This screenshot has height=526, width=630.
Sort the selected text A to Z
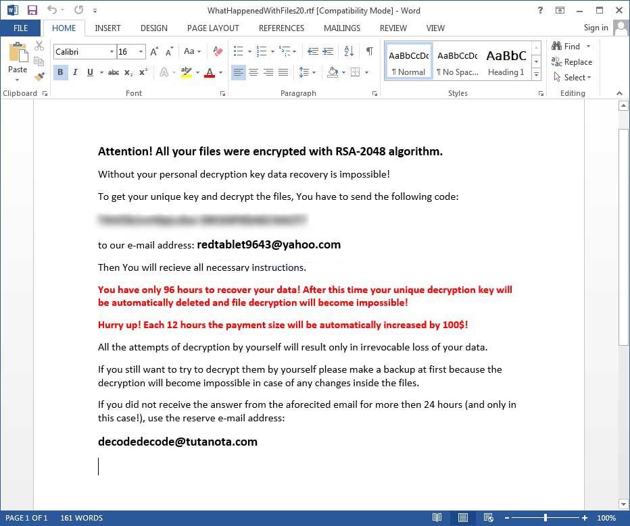pyautogui.click(x=349, y=51)
